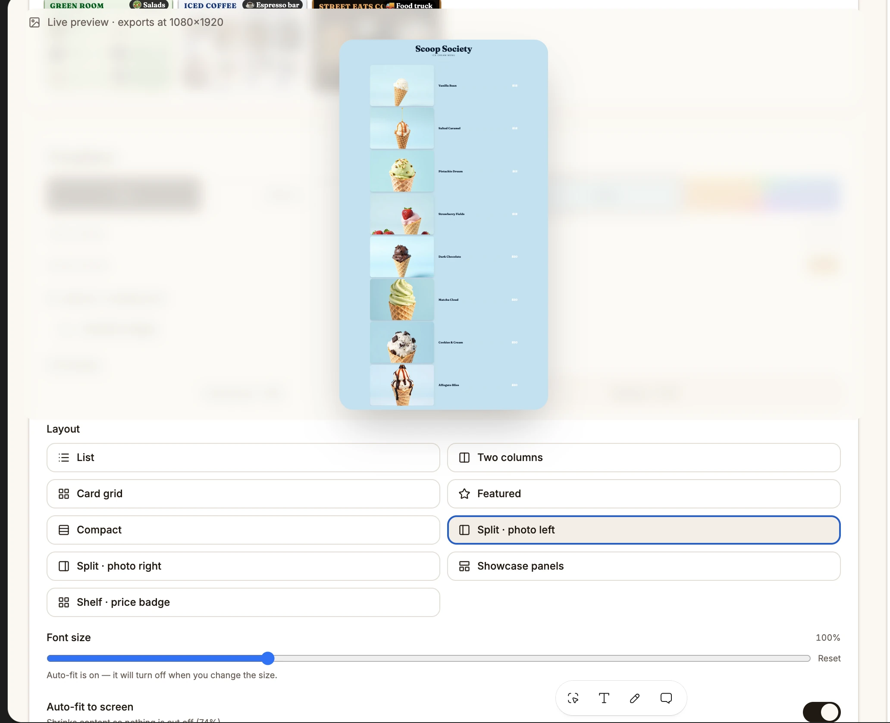Toggle the Auto-fit to screen switch
Viewport: 890px width, 723px height.
click(x=821, y=712)
